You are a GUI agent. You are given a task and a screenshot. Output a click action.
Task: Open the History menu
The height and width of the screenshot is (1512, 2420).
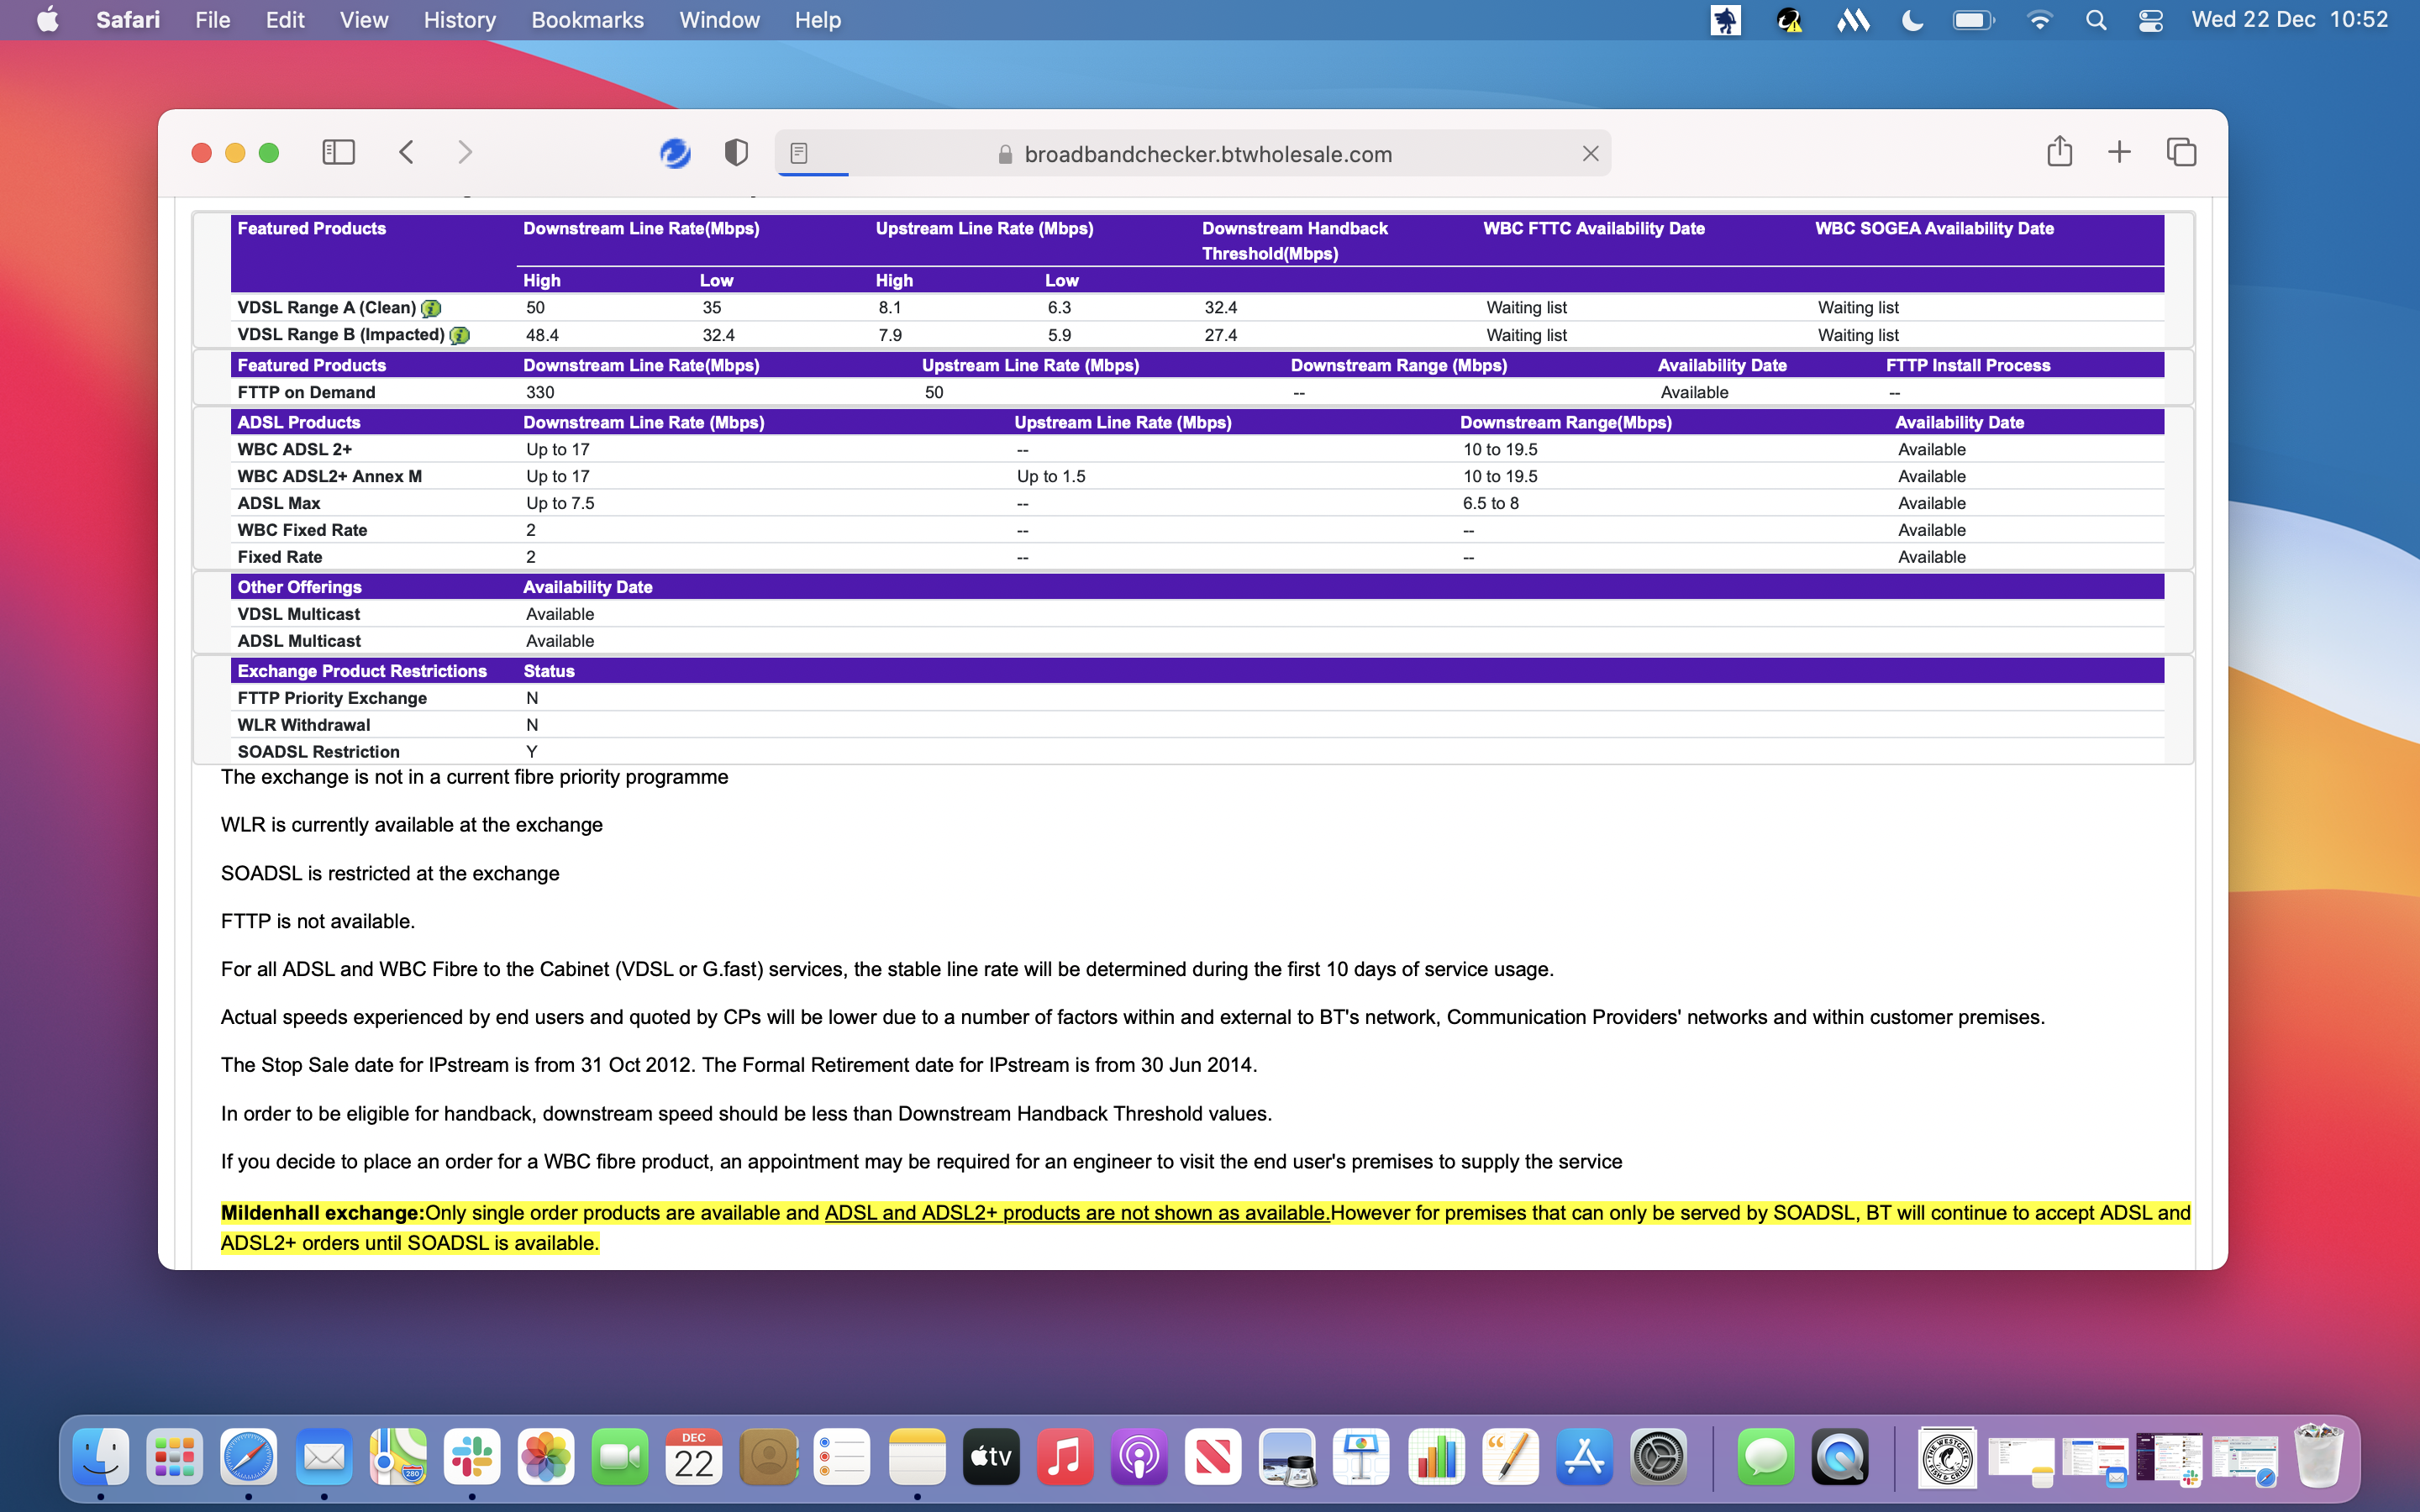460,20
